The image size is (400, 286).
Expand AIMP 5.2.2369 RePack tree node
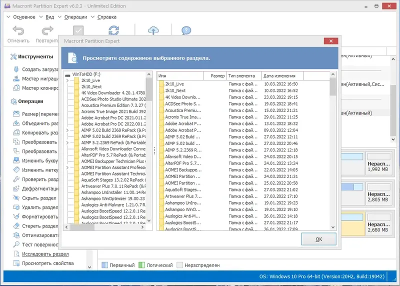pos(67,142)
